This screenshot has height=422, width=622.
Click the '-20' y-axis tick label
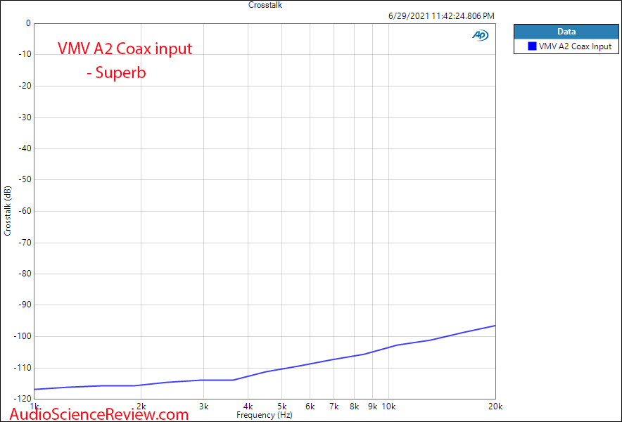pyautogui.click(x=25, y=86)
